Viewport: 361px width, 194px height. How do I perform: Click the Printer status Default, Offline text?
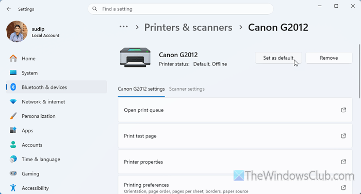(193, 64)
